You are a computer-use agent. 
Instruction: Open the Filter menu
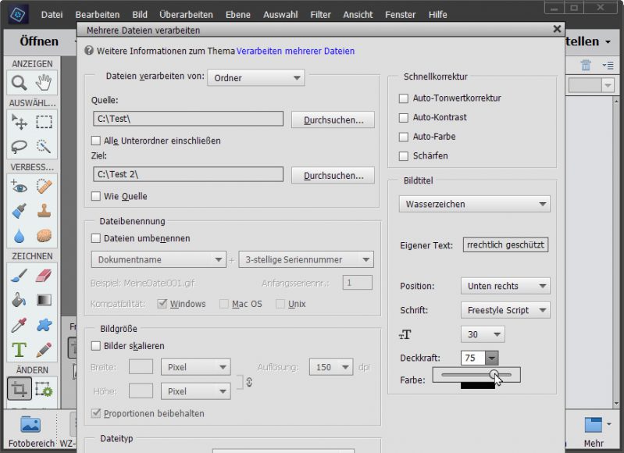[320, 14]
